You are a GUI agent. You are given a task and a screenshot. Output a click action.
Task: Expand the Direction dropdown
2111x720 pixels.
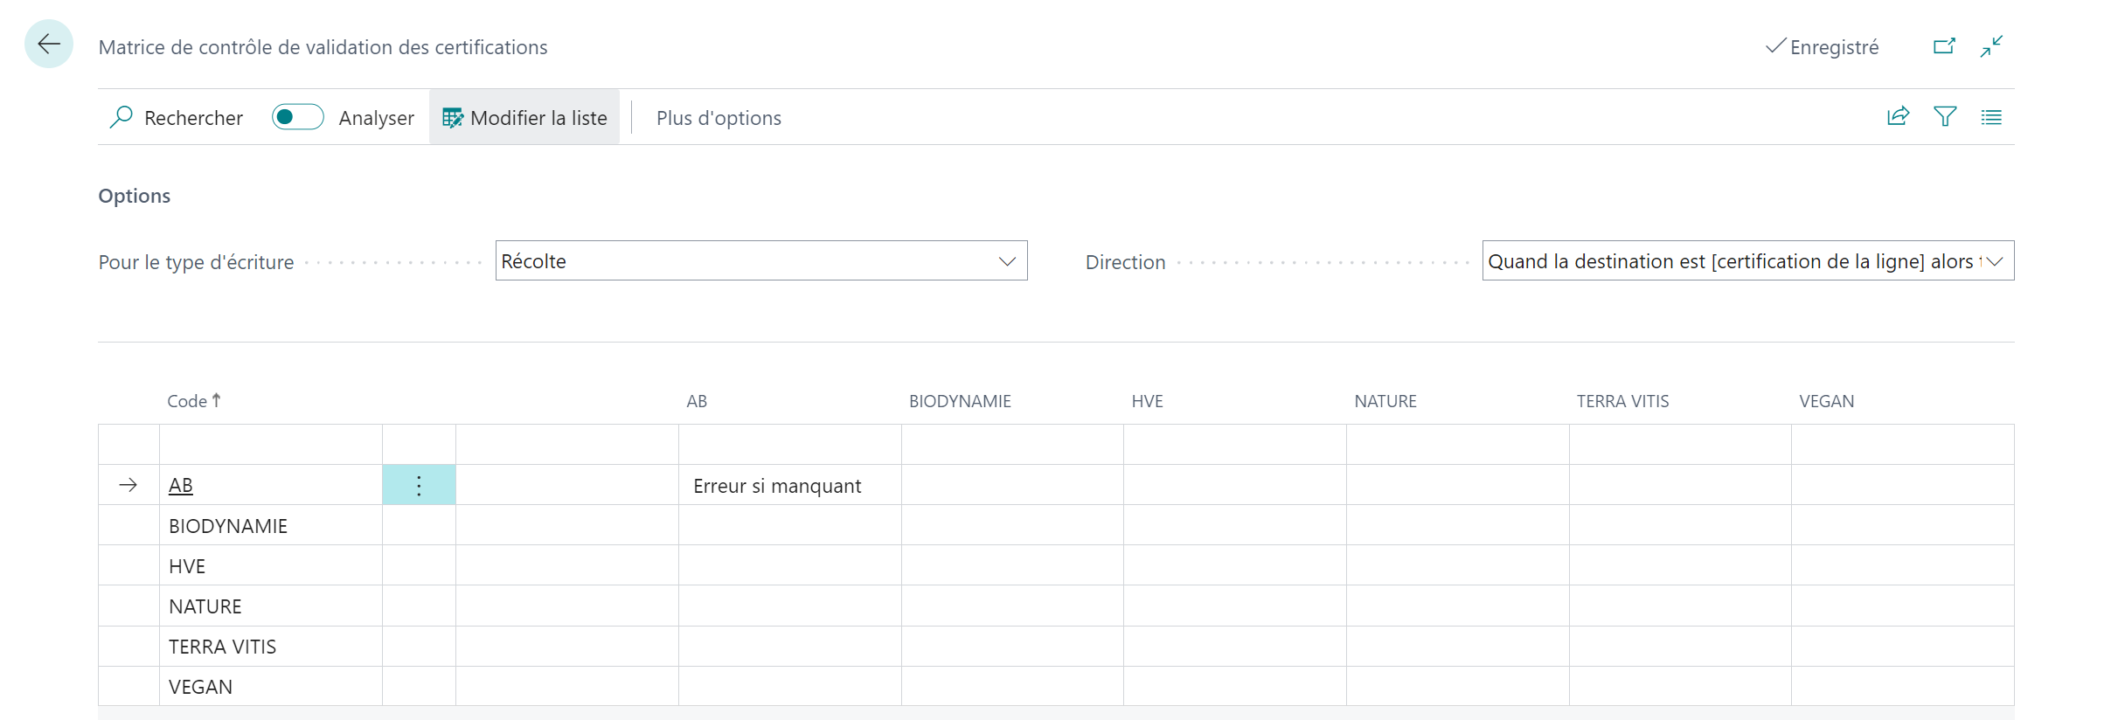pos(1748,260)
